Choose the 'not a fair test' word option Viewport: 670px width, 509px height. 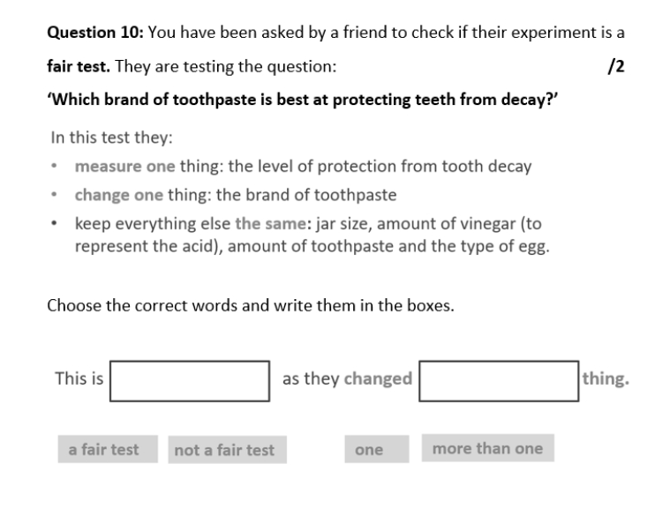[224, 450]
